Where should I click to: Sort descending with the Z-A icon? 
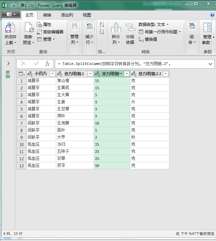pos(102,32)
